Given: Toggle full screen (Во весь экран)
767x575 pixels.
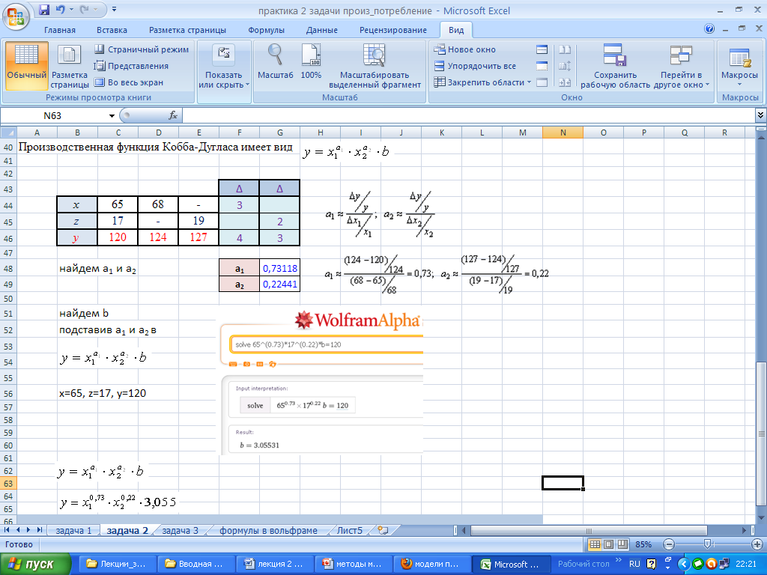Looking at the screenshot, I should [x=129, y=82].
